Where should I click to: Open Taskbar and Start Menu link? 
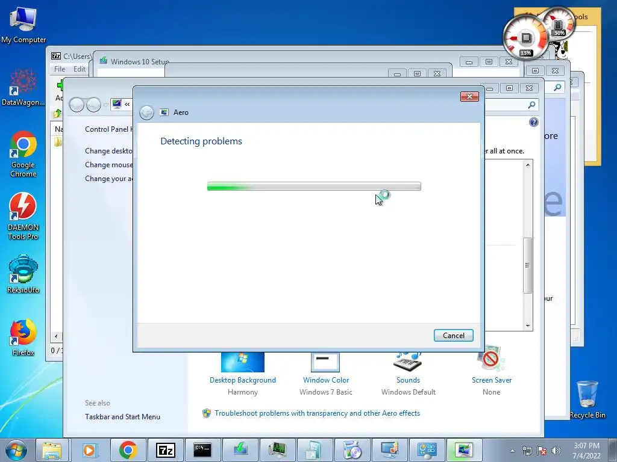pos(122,417)
